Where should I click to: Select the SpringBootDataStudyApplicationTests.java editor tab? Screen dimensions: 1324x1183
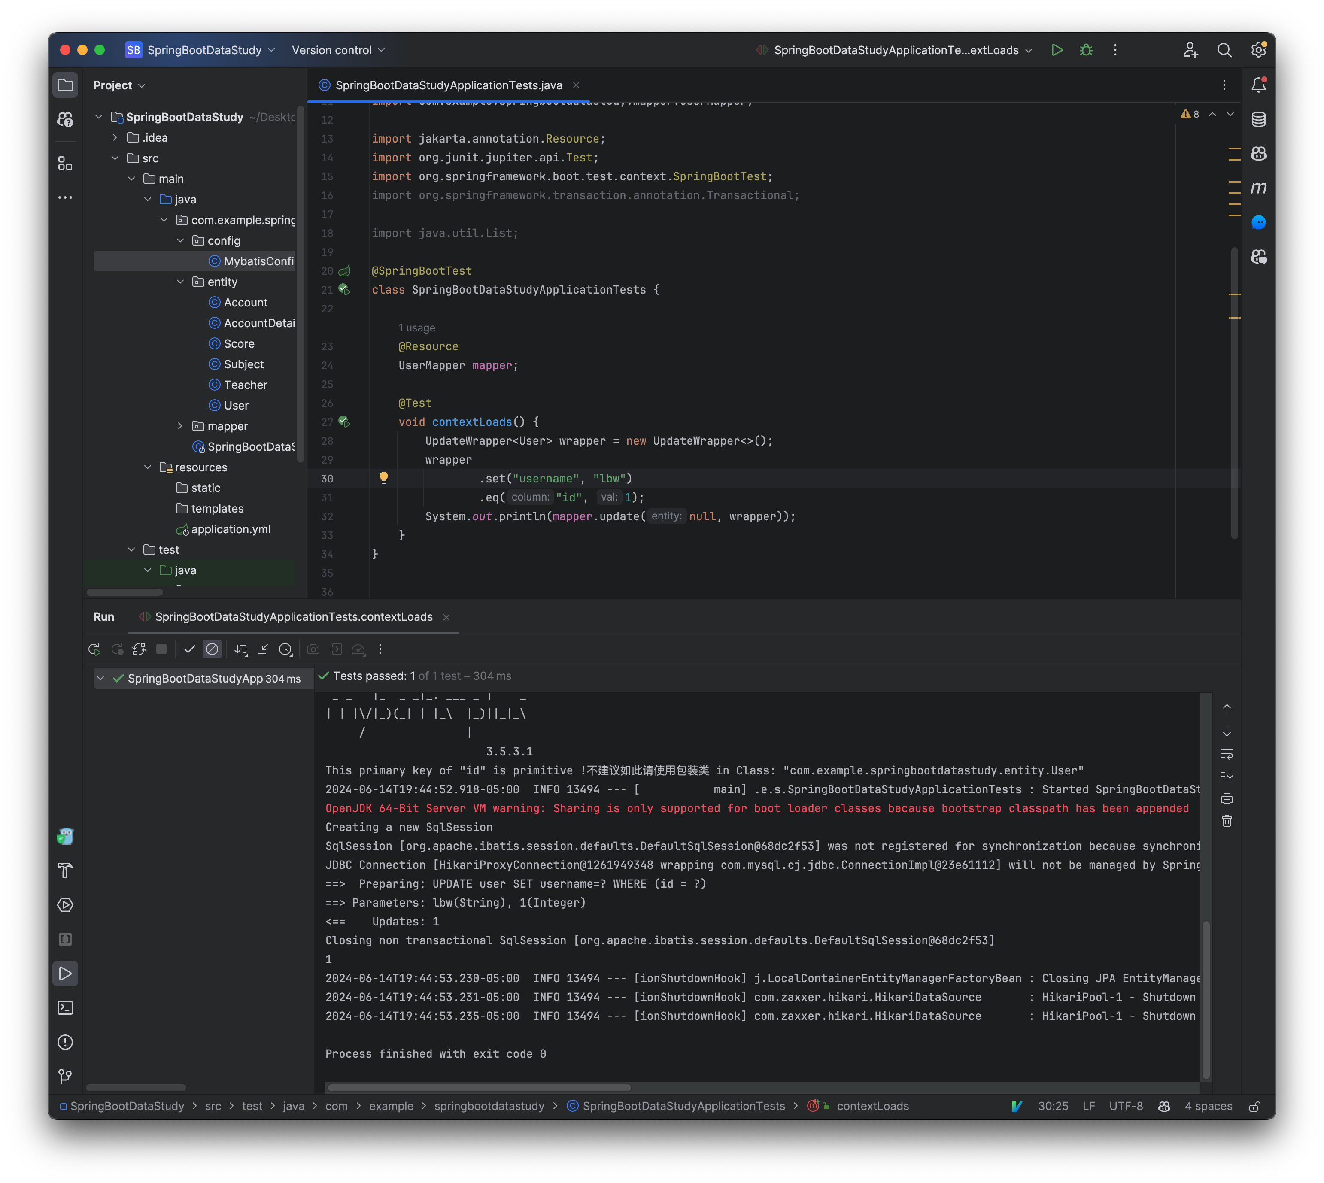coord(449,85)
